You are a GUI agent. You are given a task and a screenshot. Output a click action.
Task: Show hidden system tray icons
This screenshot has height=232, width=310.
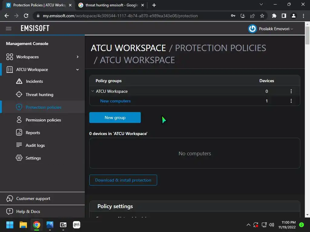click(249, 225)
